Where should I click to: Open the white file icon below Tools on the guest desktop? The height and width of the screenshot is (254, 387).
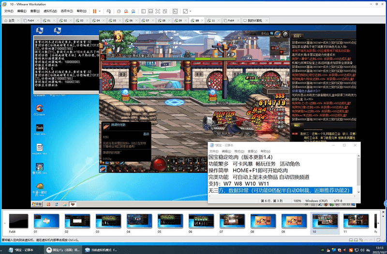[40, 149]
